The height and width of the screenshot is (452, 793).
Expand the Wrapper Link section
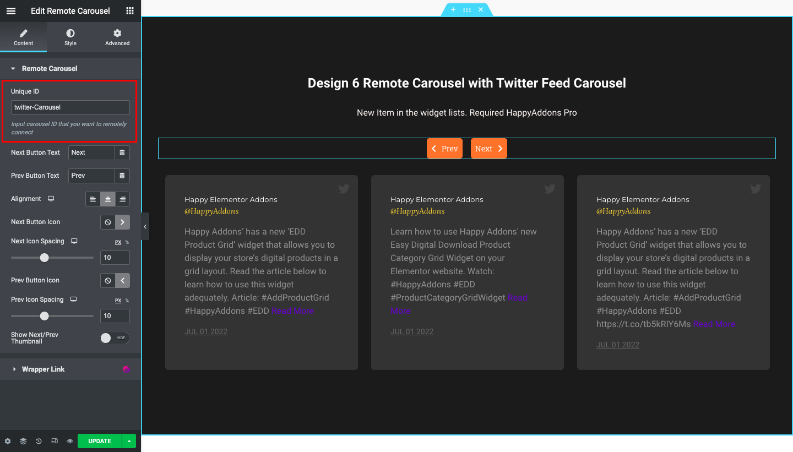(x=44, y=369)
